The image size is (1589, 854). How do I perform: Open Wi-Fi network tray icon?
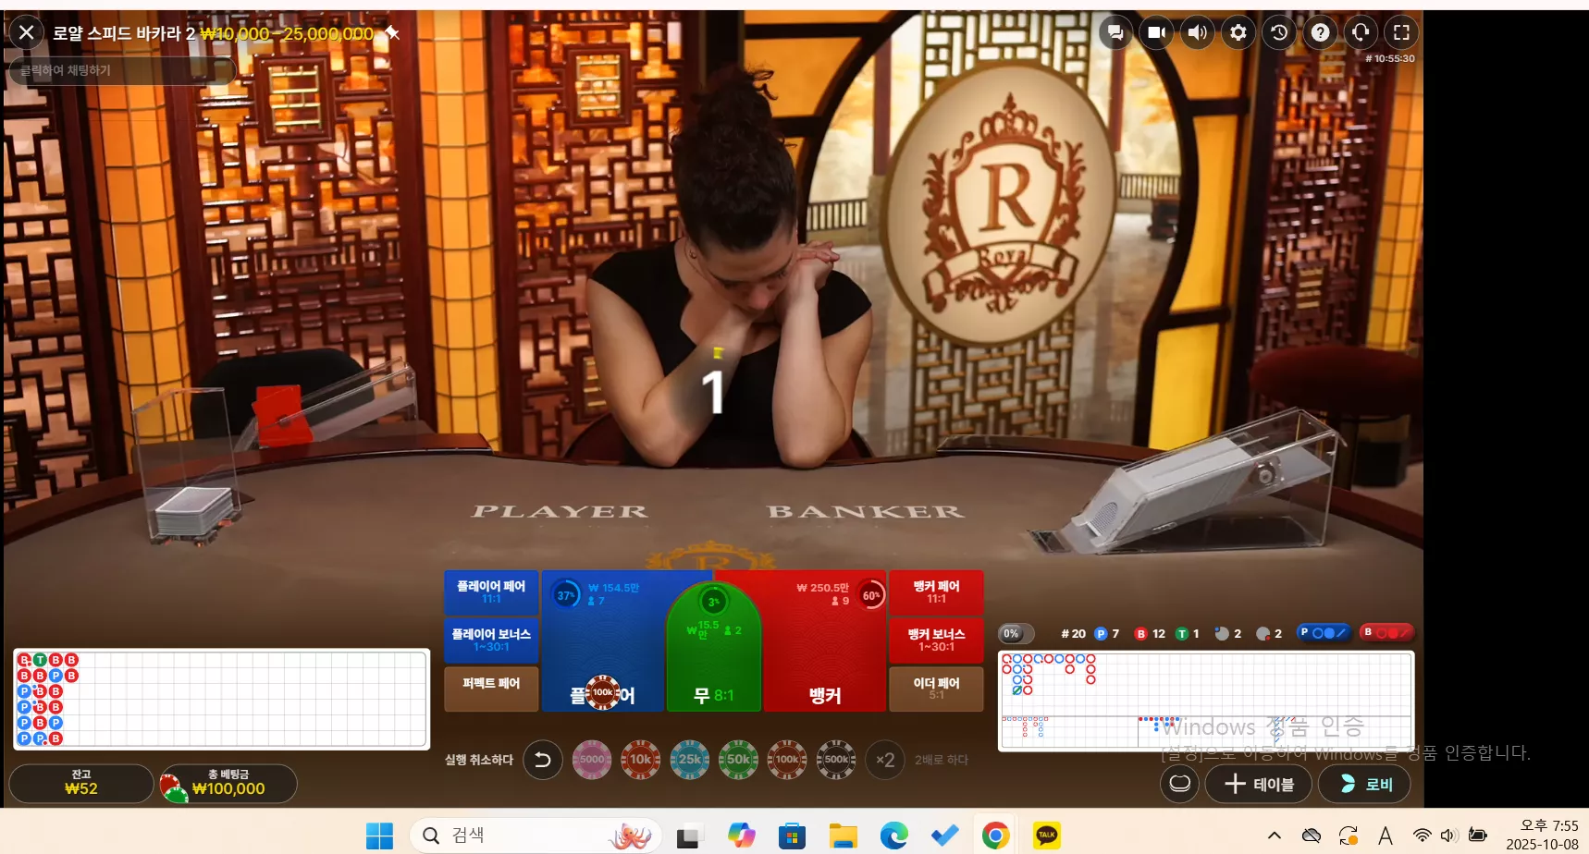pos(1423,836)
